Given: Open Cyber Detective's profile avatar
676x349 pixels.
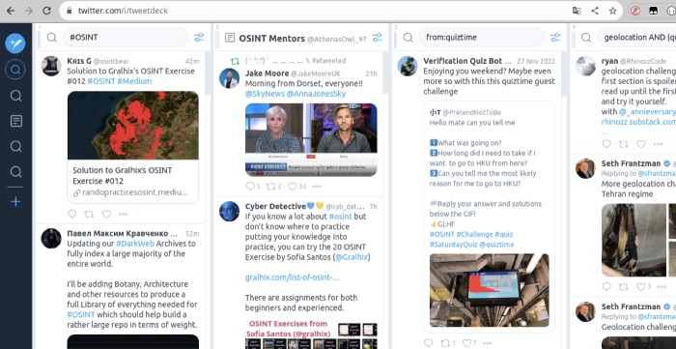Looking at the screenshot, I should pos(230,211).
